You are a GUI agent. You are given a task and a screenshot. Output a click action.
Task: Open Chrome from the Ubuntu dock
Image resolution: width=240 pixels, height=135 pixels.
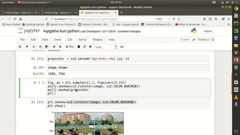(x=236, y=9)
